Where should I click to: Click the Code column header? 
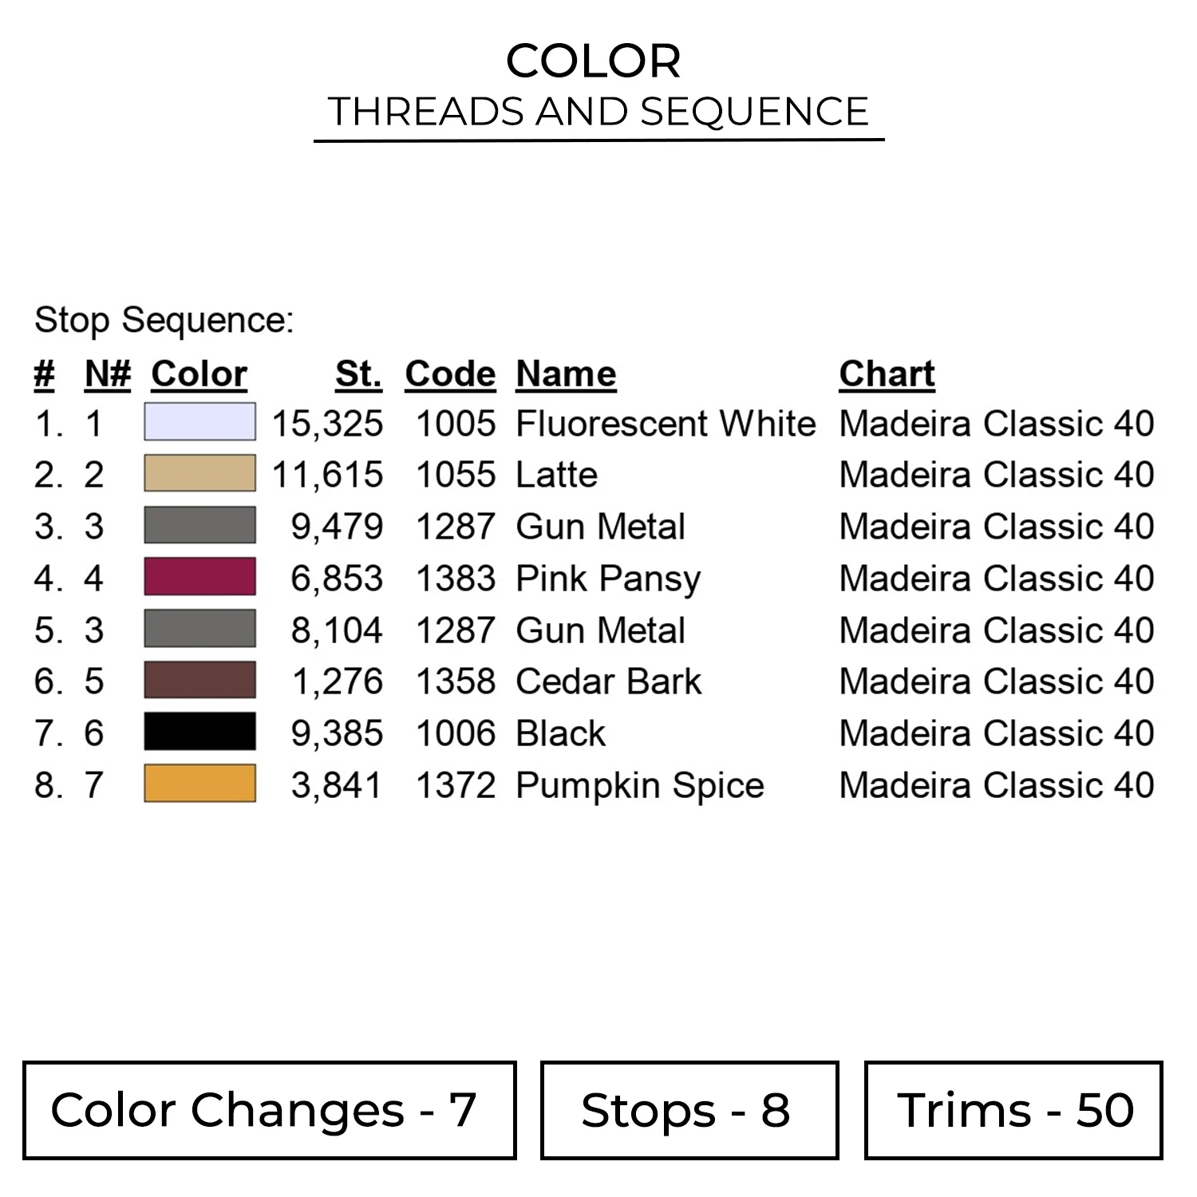(450, 373)
